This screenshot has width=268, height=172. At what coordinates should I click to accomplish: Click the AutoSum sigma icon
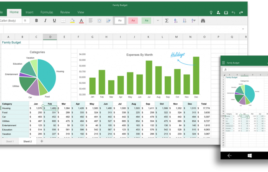click(x=167, y=21)
